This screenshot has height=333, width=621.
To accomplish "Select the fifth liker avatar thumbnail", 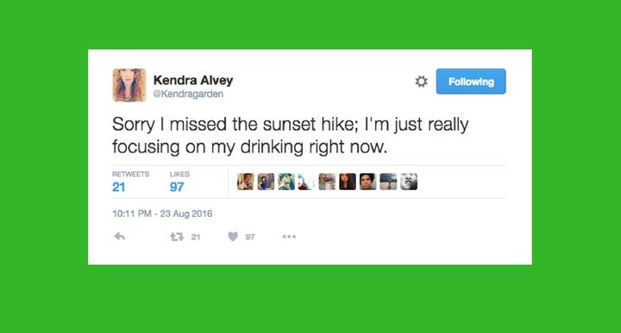I will 327,182.
